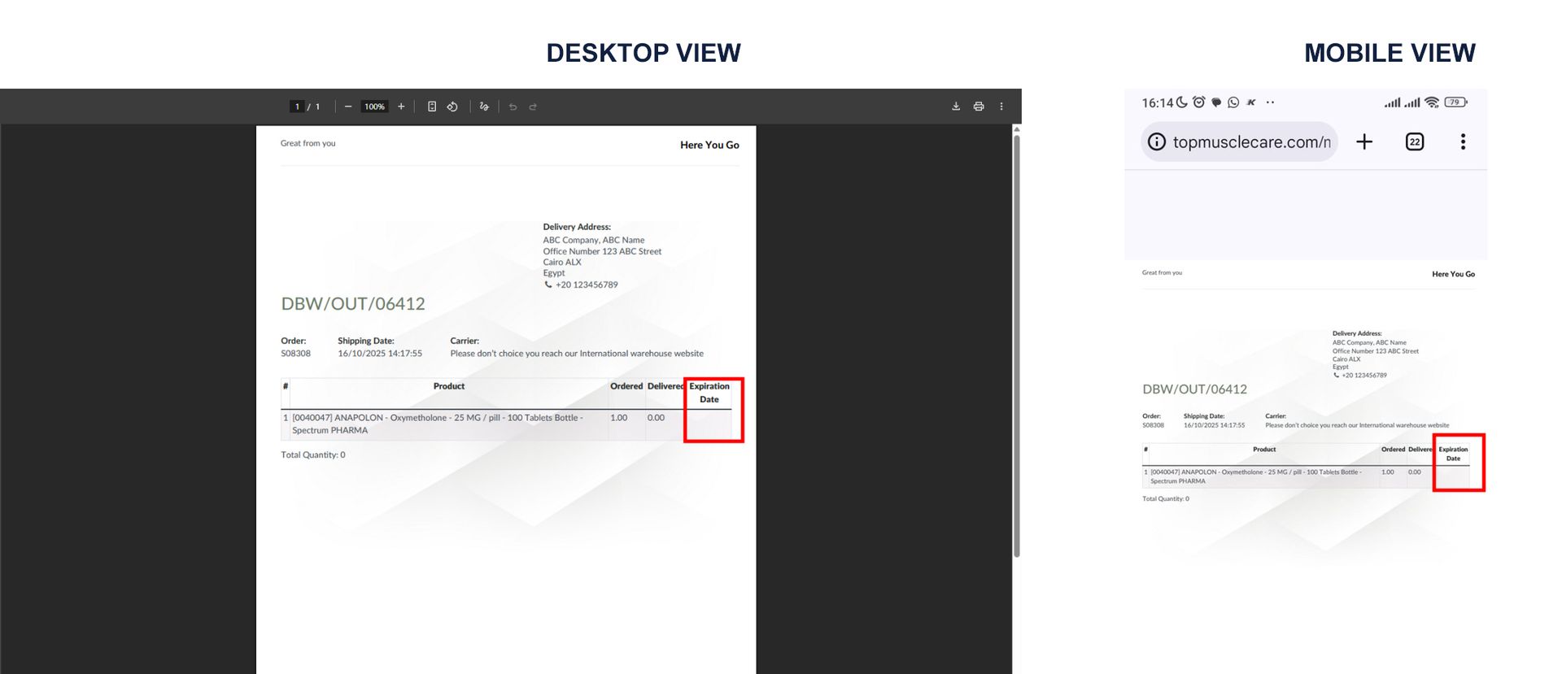1562x674 pixels.
Task: Click the phone number +20 123456789 in desktop view
Action: coord(587,285)
